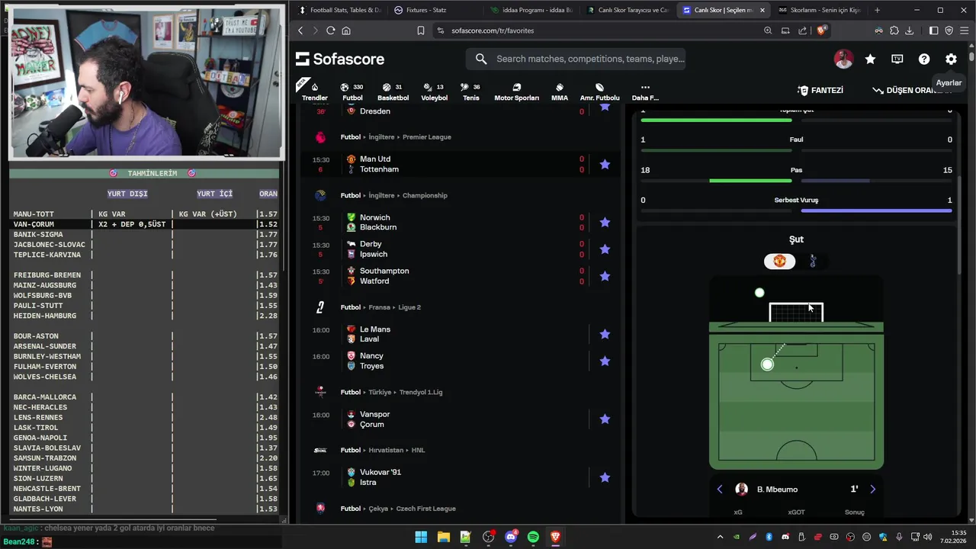The width and height of the screenshot is (976, 549).
Task: Click the shot marker on the pitch
Action: [767, 364]
